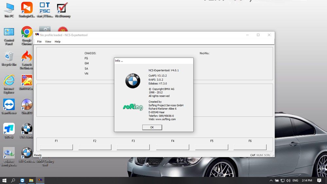
Task: Click the Ready status bar text
Action: pos(38,155)
